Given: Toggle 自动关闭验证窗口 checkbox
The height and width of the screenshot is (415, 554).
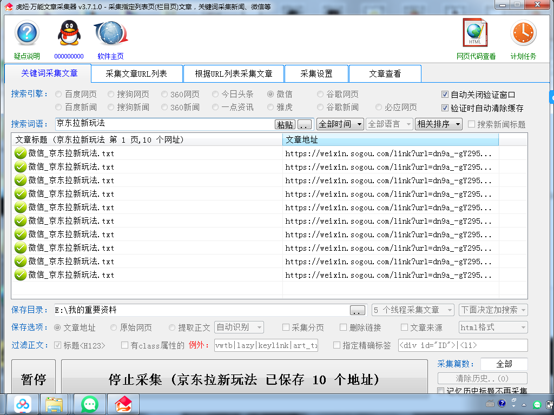Looking at the screenshot, I should [445, 95].
